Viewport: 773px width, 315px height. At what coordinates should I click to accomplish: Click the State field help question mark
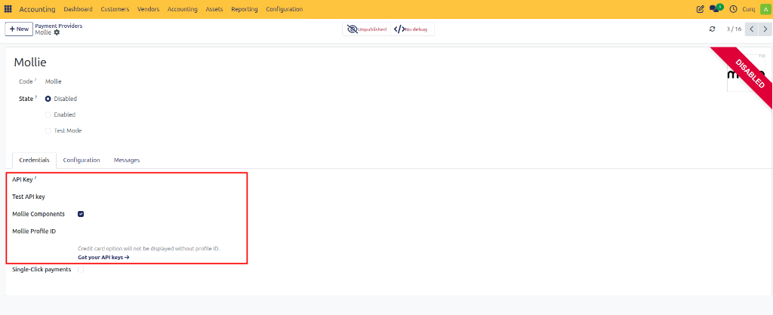[x=36, y=97]
